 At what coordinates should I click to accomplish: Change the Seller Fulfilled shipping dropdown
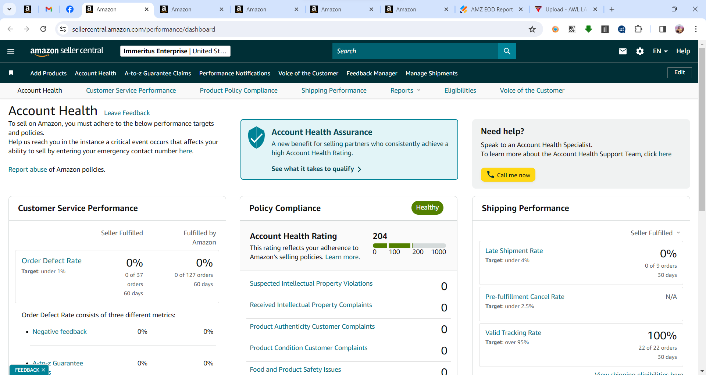pos(655,233)
